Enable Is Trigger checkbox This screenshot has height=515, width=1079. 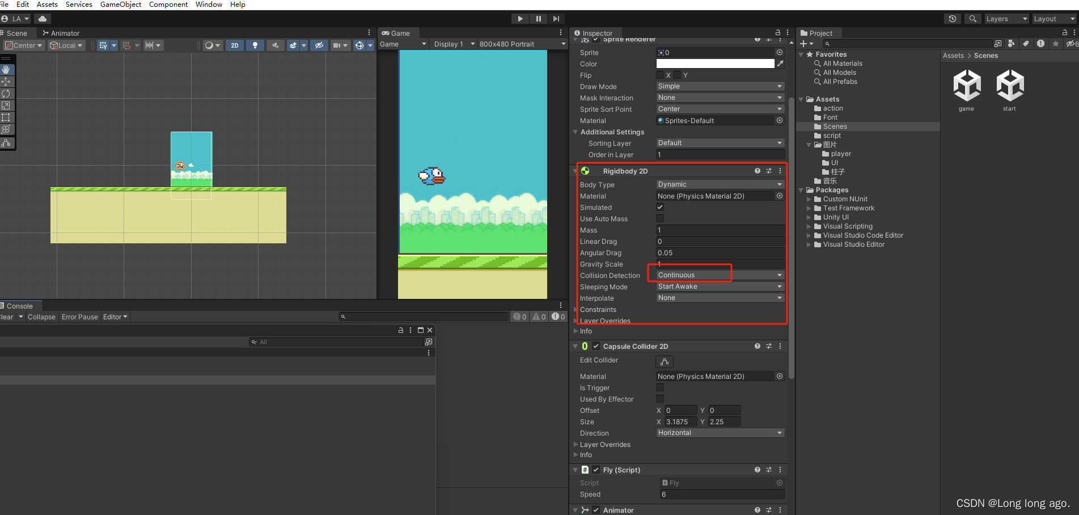[660, 387]
